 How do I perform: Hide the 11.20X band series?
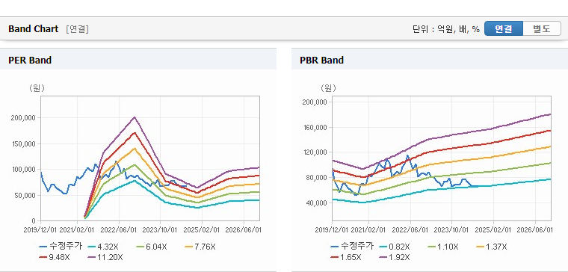coord(105,258)
